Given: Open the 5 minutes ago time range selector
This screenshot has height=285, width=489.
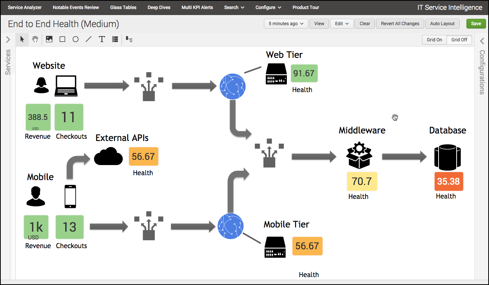Looking at the screenshot, I should [285, 23].
